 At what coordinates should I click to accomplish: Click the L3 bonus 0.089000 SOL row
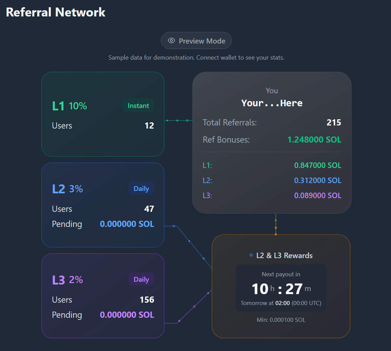[272, 195]
